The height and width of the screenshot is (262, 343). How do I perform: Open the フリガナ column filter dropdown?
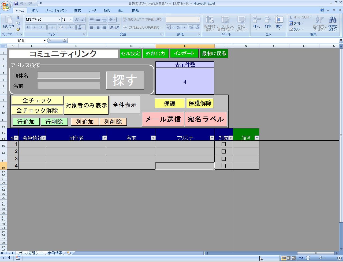tap(212, 138)
